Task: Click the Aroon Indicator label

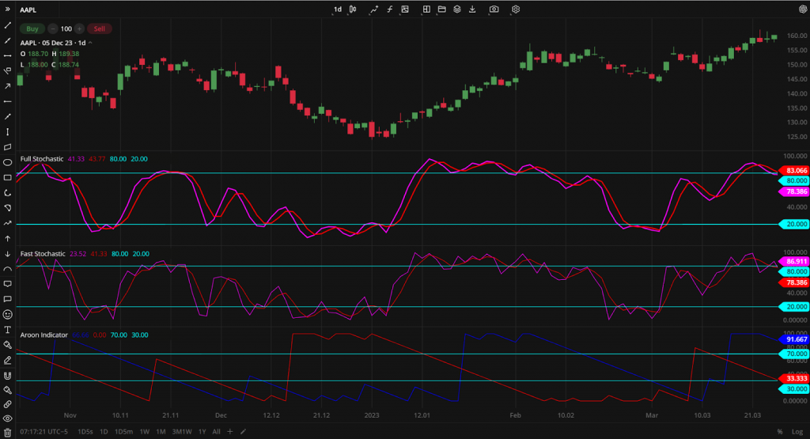Action: point(44,335)
